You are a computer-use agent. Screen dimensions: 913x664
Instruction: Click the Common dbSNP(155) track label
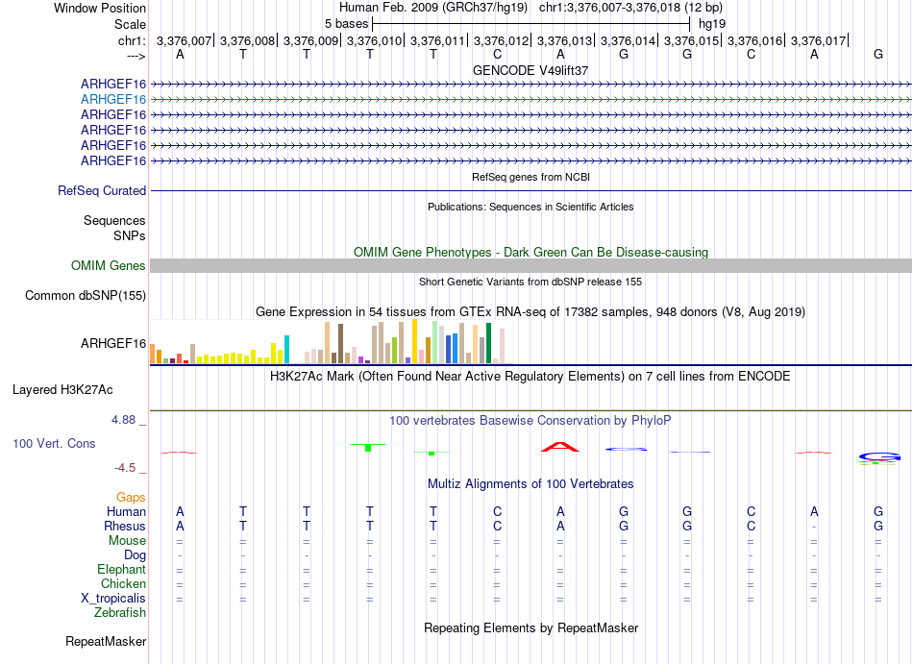tap(86, 296)
